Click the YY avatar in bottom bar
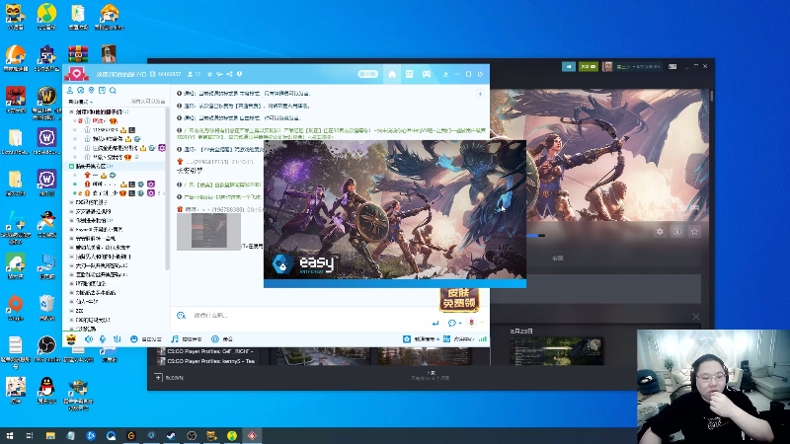 point(71,339)
